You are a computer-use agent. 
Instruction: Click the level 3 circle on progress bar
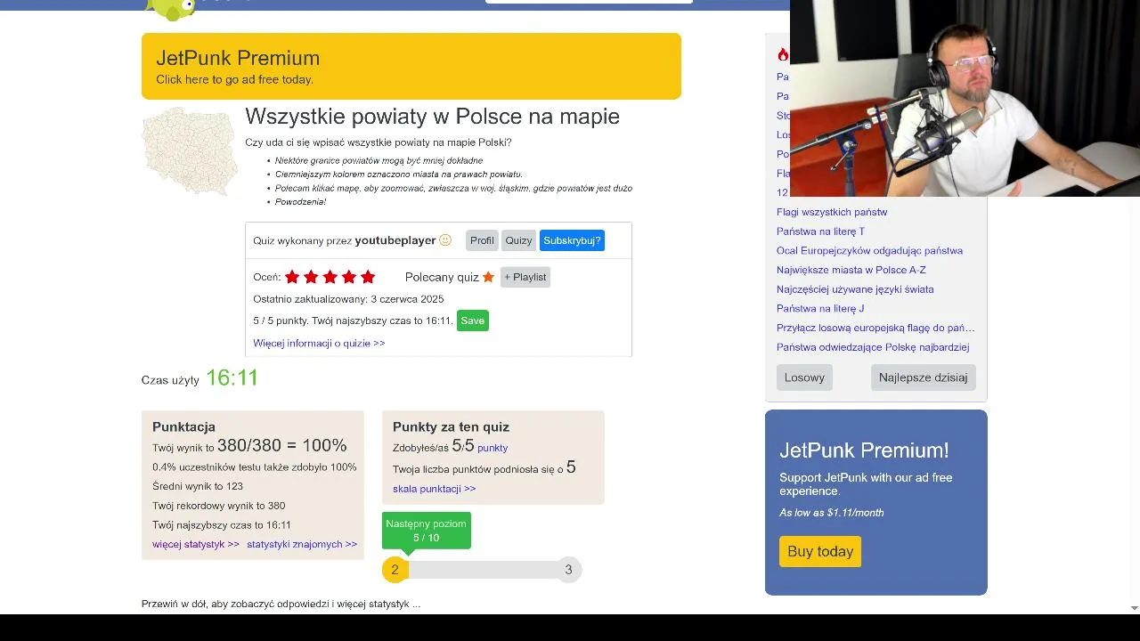pyautogui.click(x=568, y=570)
